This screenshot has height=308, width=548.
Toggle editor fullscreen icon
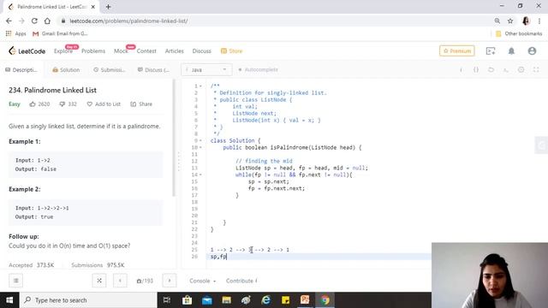click(x=536, y=70)
